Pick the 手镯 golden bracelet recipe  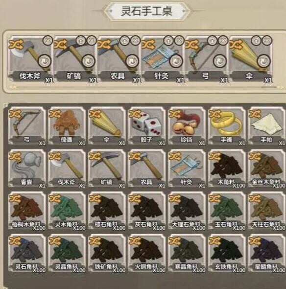click(x=227, y=126)
